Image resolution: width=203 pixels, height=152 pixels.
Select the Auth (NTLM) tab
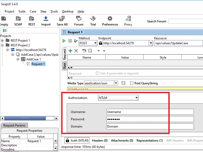click(x=77, y=140)
